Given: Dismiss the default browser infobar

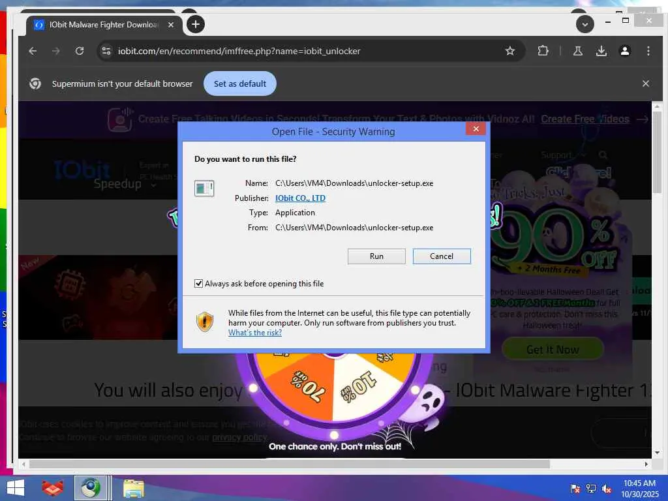Looking at the screenshot, I should pyautogui.click(x=645, y=83).
